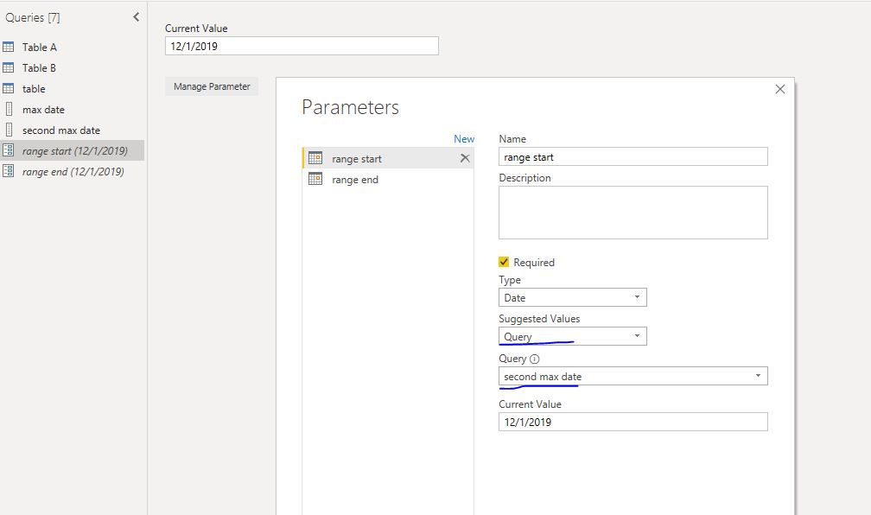Image resolution: width=871 pixels, height=515 pixels.
Task: Select the 'Table A' query name
Action: (x=40, y=48)
